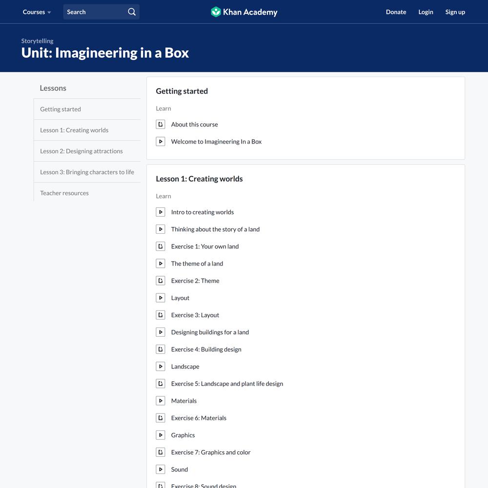This screenshot has height=488, width=488.
Task: Click the article icon for Exercise 1: Your own land
Action: (161, 246)
